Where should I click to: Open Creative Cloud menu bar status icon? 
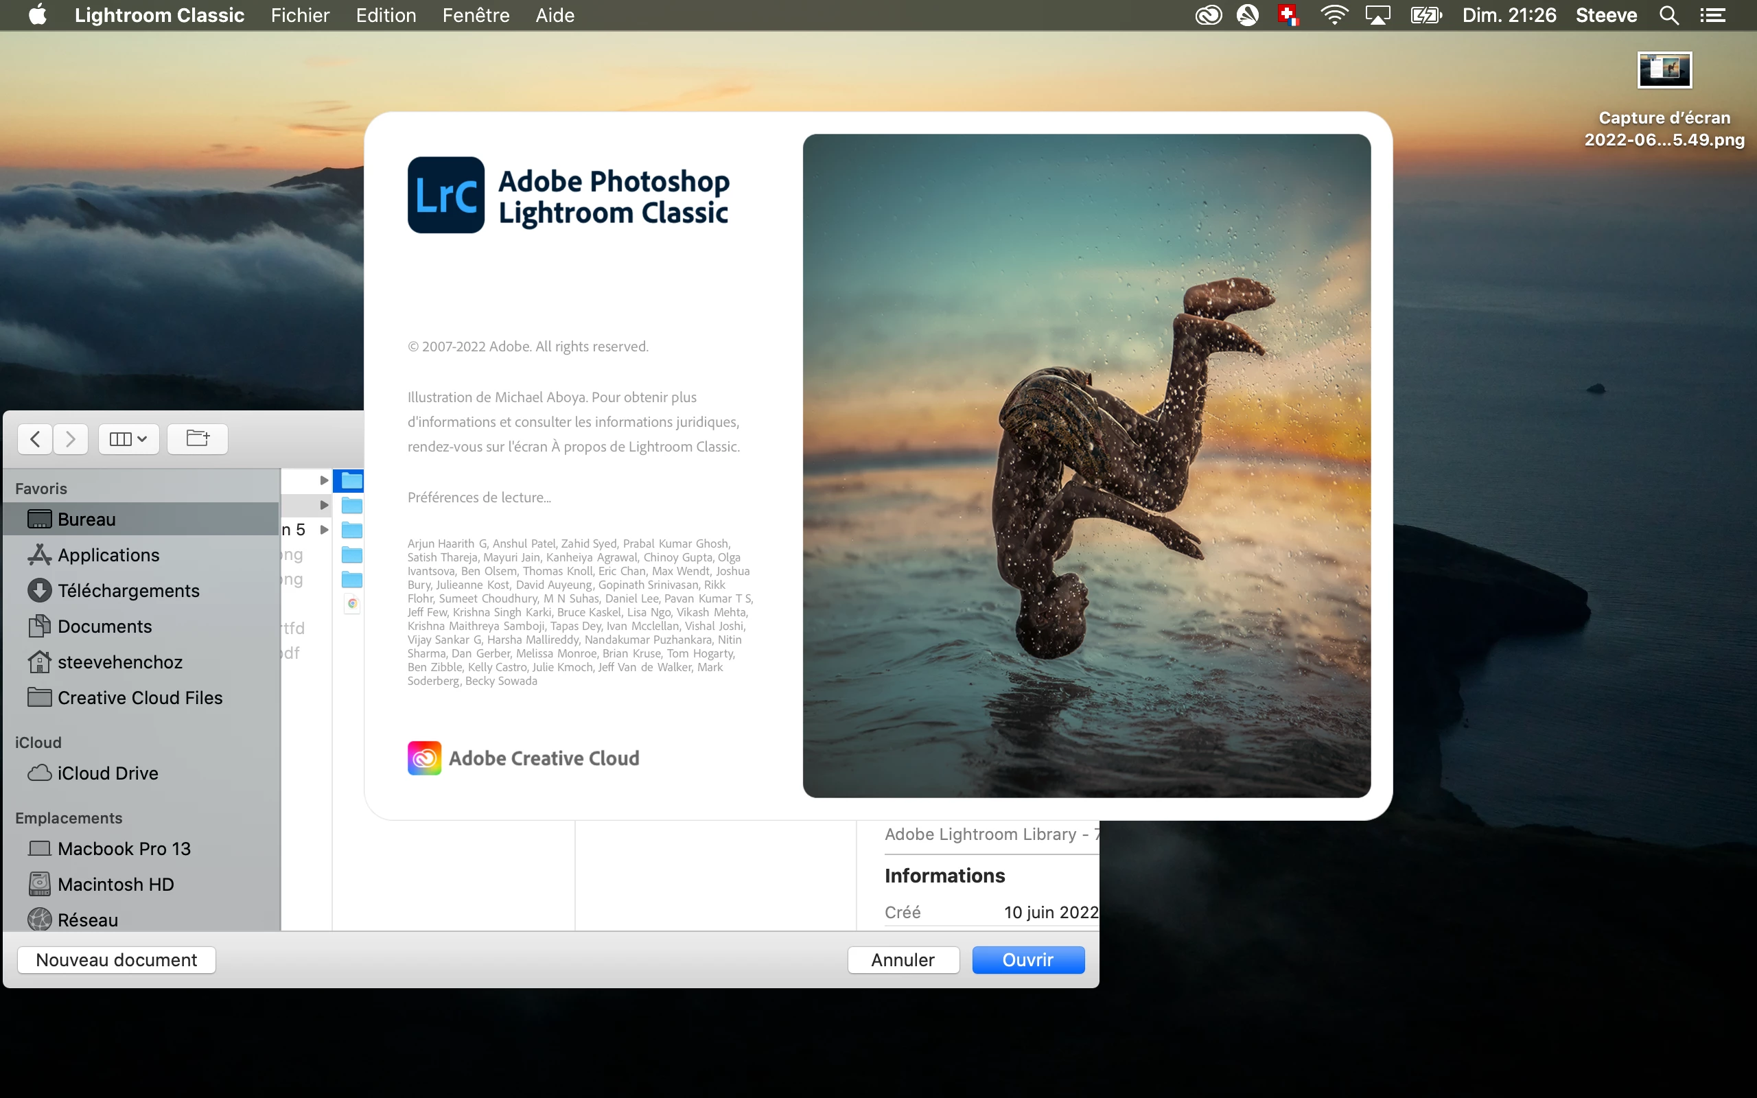coord(1208,15)
